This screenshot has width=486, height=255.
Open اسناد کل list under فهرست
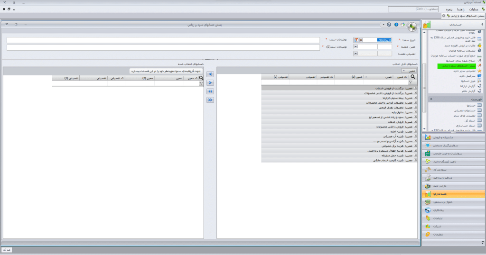point(470,121)
